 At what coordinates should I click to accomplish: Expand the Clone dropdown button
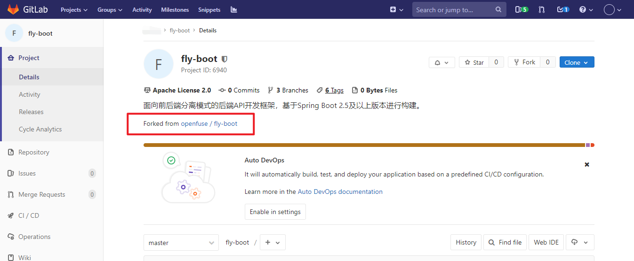577,62
